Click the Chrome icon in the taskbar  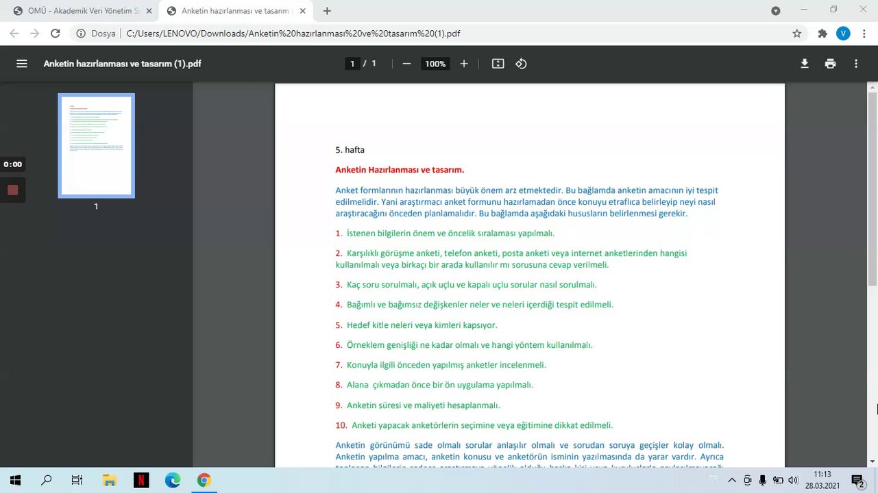pyautogui.click(x=204, y=480)
